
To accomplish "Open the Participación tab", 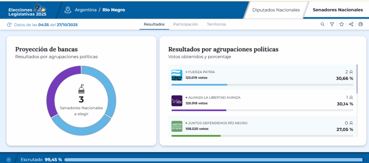I will click(x=186, y=24).
